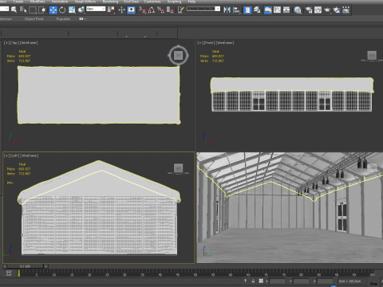Viewport: 383px width, 287px height.
Task: Open the View reference coordinate dropdown
Action: pos(96,9)
